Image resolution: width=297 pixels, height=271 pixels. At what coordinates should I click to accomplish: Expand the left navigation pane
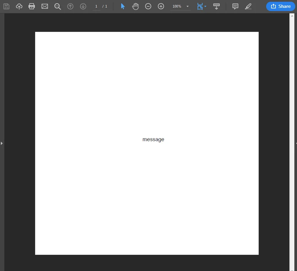tap(2, 143)
